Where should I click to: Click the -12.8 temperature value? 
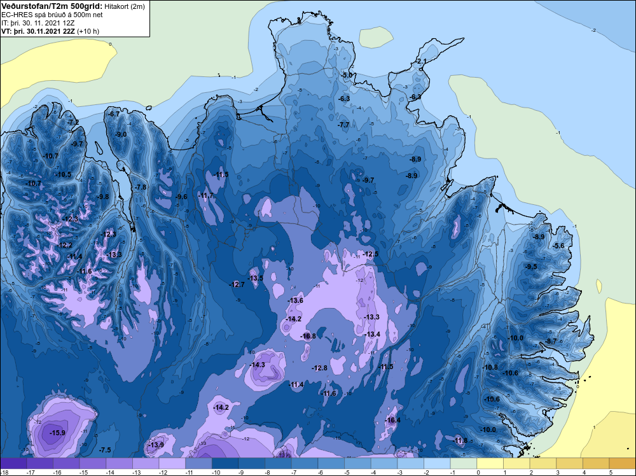(x=319, y=368)
